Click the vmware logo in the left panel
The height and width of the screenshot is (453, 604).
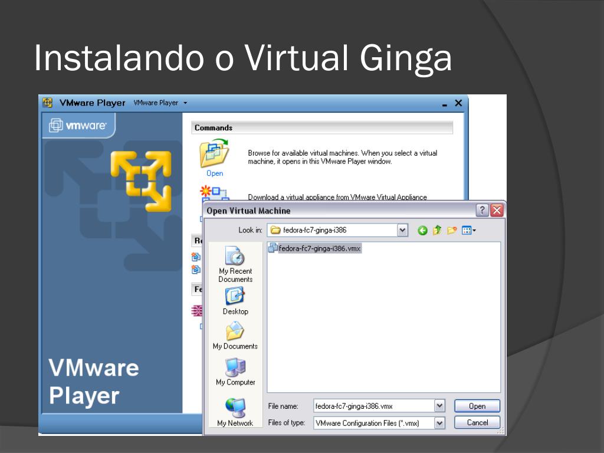click(77, 125)
